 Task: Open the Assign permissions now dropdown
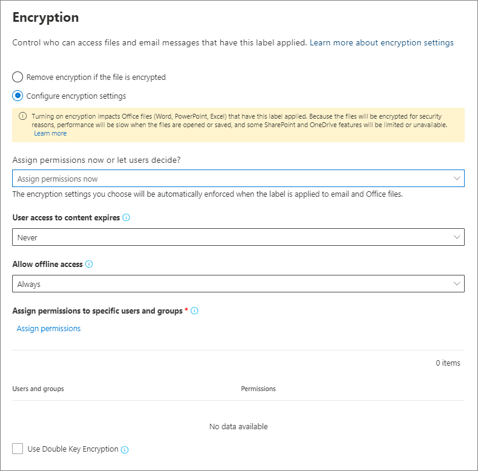point(238,179)
